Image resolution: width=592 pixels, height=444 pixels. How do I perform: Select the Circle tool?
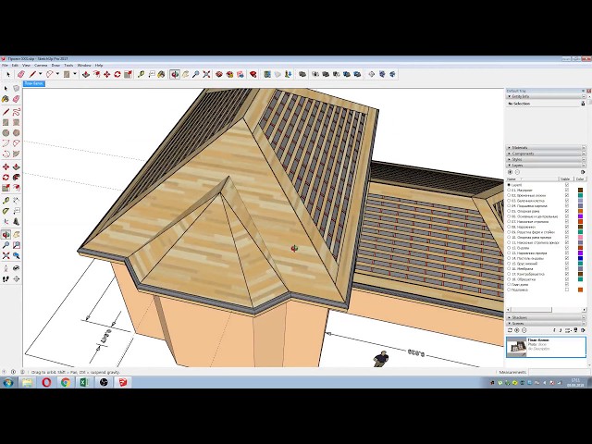click(6, 133)
